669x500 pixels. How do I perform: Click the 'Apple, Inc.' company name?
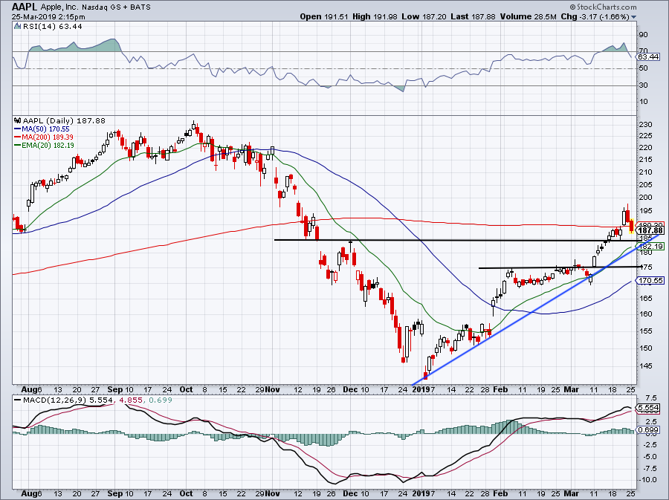tap(60, 7)
